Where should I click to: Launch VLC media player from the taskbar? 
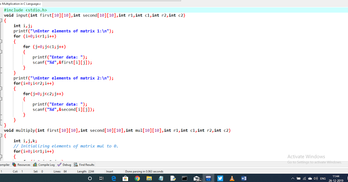[232, 178]
